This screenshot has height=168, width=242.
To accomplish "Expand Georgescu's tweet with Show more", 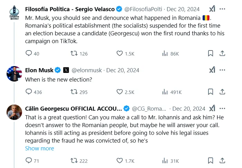I will click(x=39, y=148).
